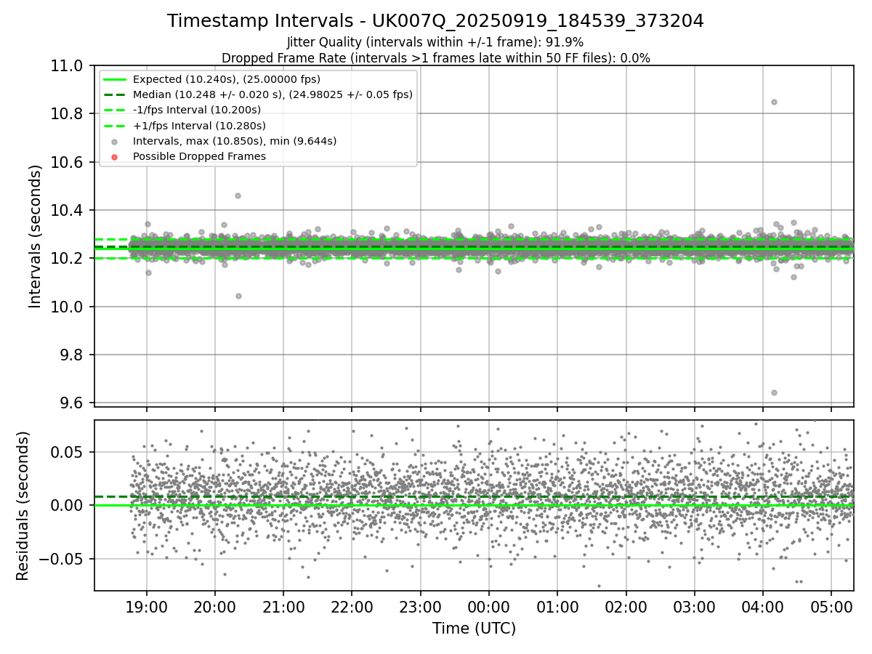Click the Median (10.248 +/- 0.020 s) legend entry

[x=272, y=94]
